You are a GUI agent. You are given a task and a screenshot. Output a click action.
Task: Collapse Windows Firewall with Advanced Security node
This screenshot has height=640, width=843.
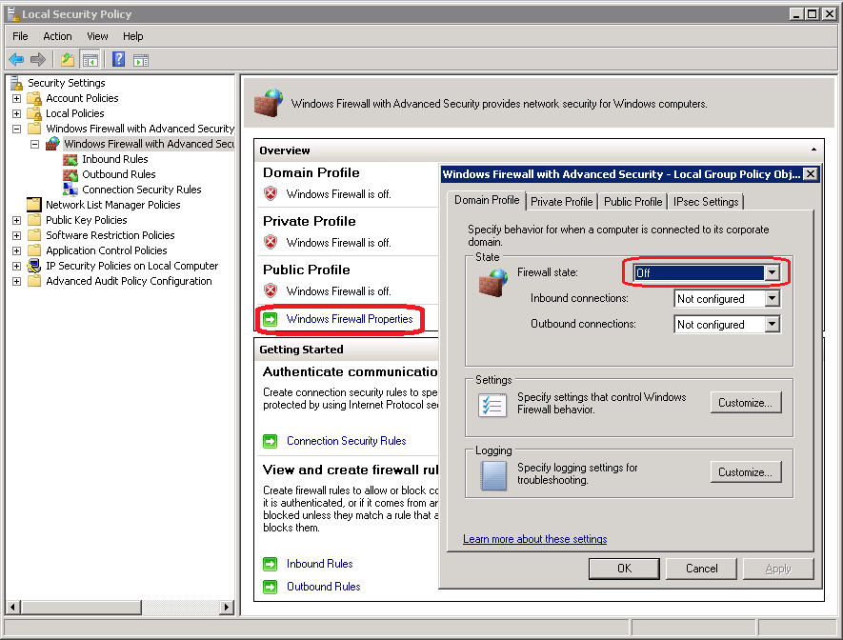16,128
